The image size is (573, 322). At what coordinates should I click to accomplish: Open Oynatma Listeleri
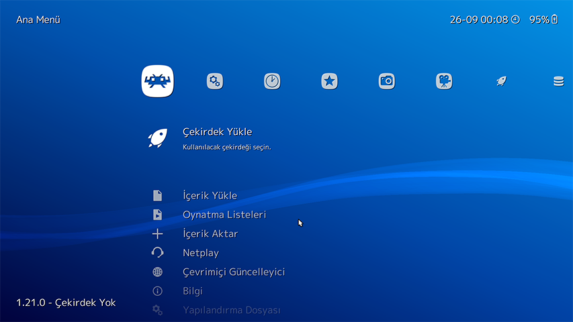pyautogui.click(x=224, y=215)
